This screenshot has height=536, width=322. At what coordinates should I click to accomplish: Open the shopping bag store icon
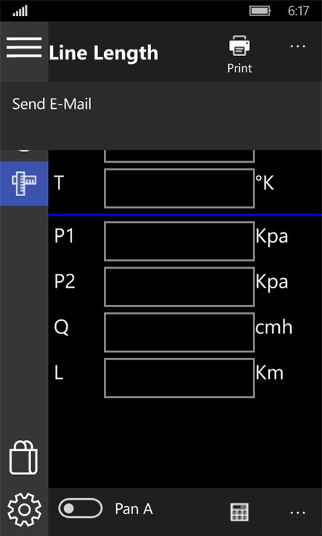[x=23, y=458]
